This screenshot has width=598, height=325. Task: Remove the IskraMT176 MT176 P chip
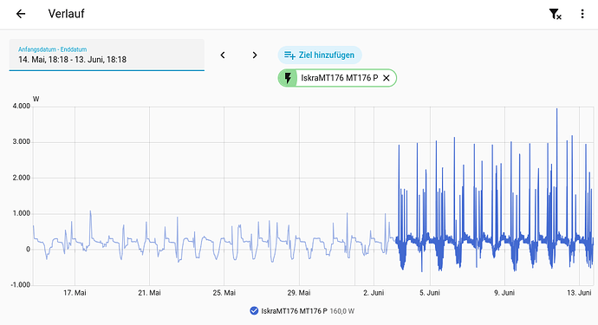387,78
